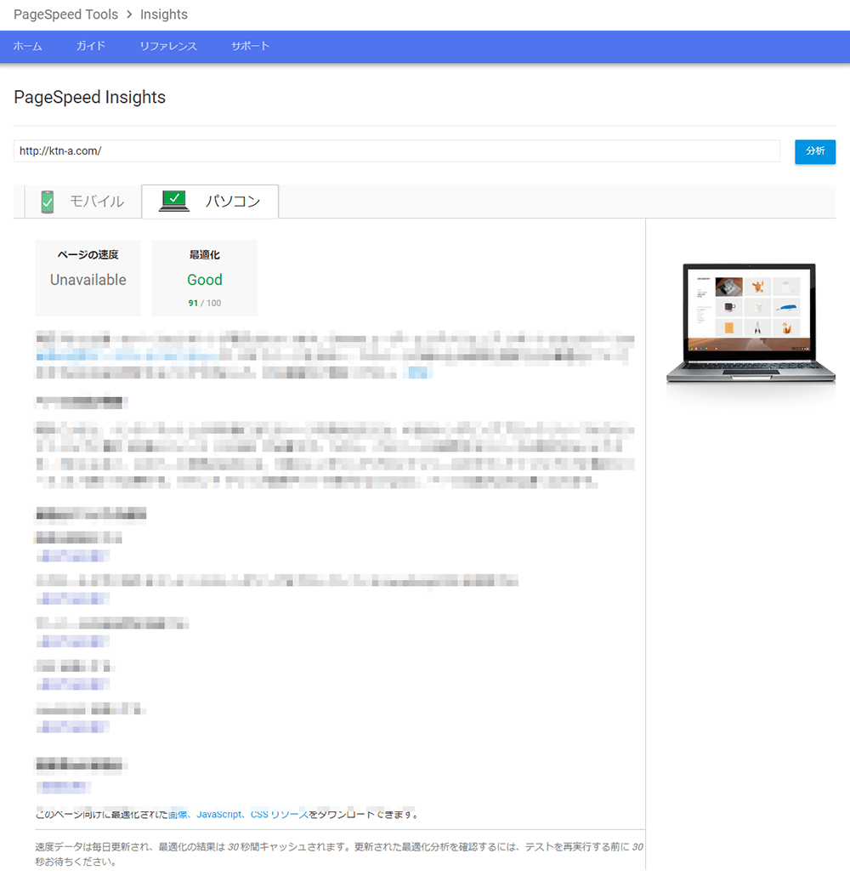Select the パソコン tab
The image size is (850, 876).
(210, 201)
